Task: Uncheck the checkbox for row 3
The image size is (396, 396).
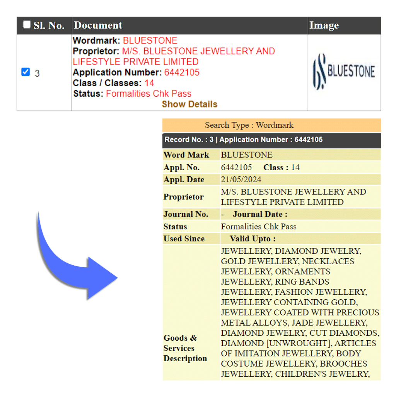Action: (26, 72)
